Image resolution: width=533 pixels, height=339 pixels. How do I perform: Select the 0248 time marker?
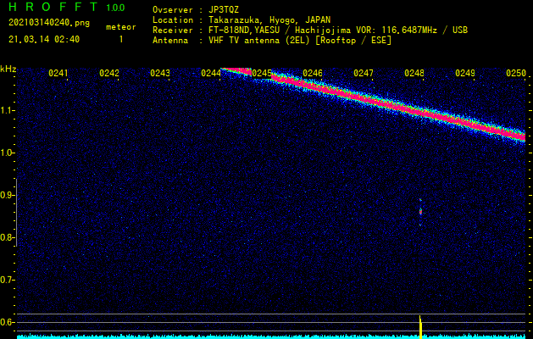[x=414, y=74]
